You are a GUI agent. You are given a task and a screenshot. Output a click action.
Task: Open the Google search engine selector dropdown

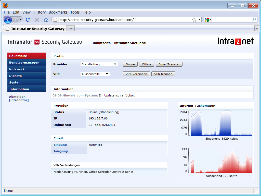207,20
